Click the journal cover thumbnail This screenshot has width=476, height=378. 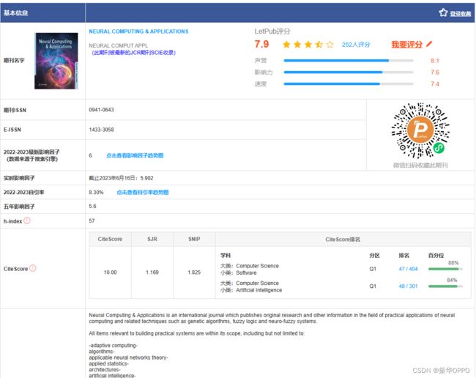[56, 61]
